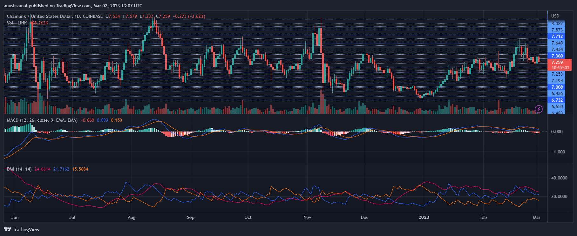Click the countdown timer 10:52:03
This screenshot has width=577, height=236.
560,68
